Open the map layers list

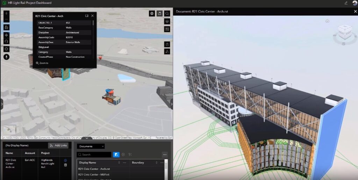point(167,21)
